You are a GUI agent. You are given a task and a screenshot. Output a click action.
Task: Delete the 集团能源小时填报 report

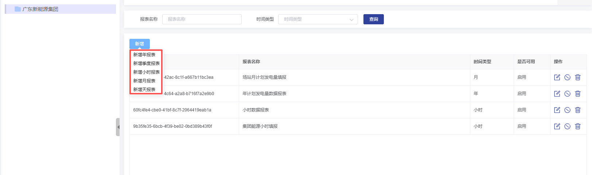[578, 126]
